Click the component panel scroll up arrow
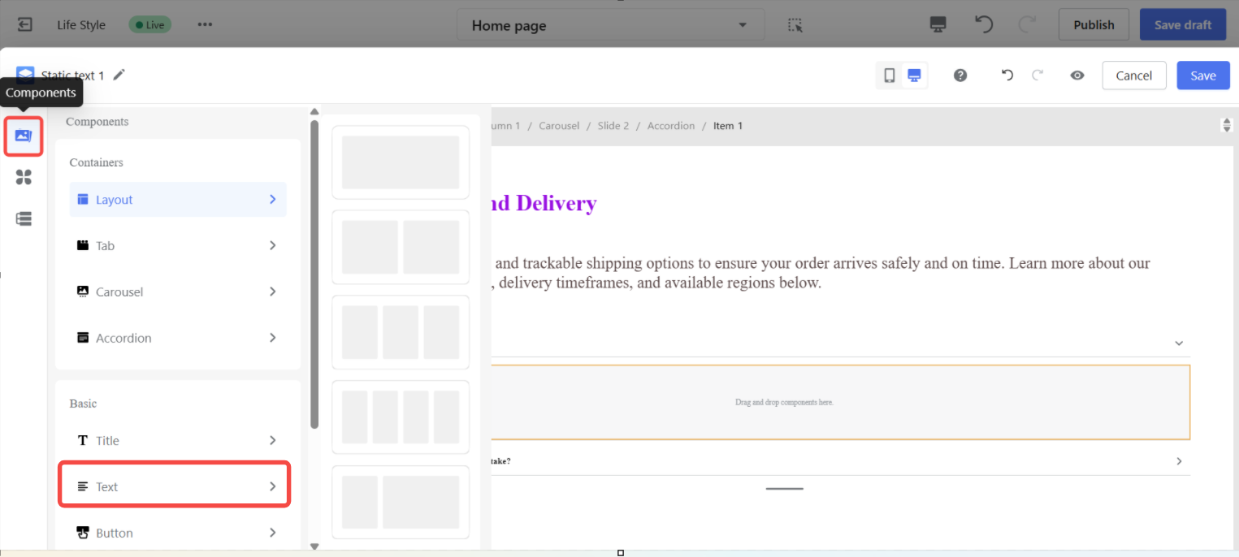 pos(314,112)
